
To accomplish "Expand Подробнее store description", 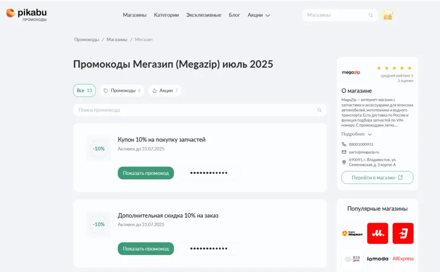I will (356, 134).
